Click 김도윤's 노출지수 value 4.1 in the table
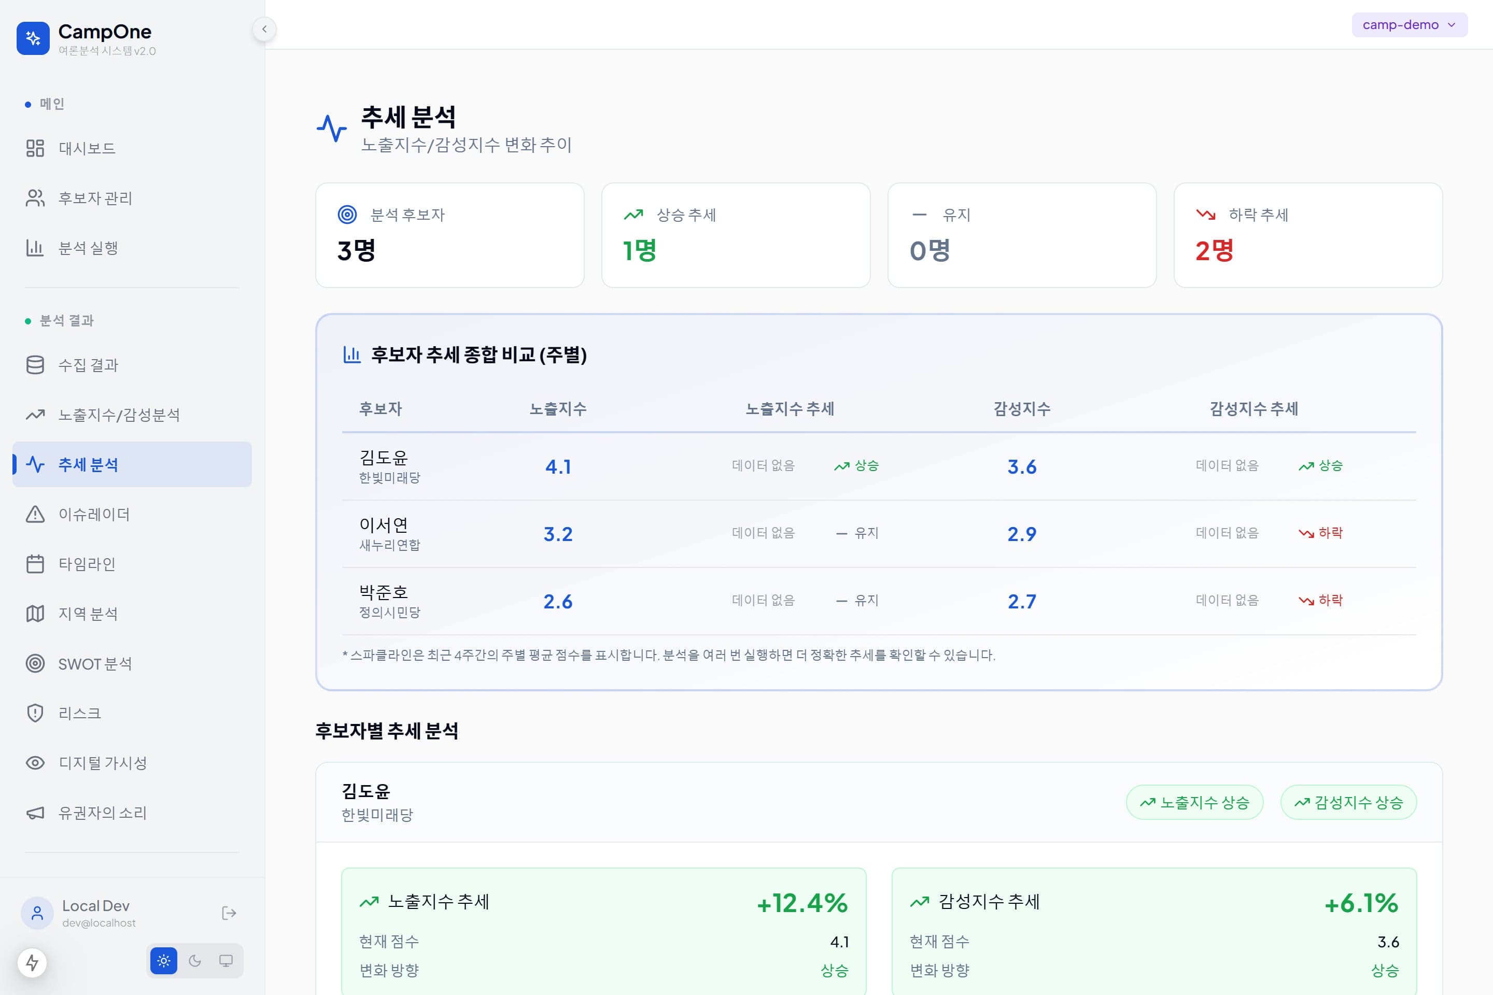1493x995 pixels. tap(558, 466)
